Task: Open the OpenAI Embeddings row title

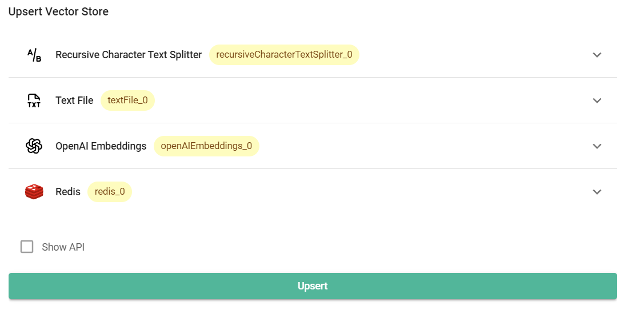Action: point(101,146)
